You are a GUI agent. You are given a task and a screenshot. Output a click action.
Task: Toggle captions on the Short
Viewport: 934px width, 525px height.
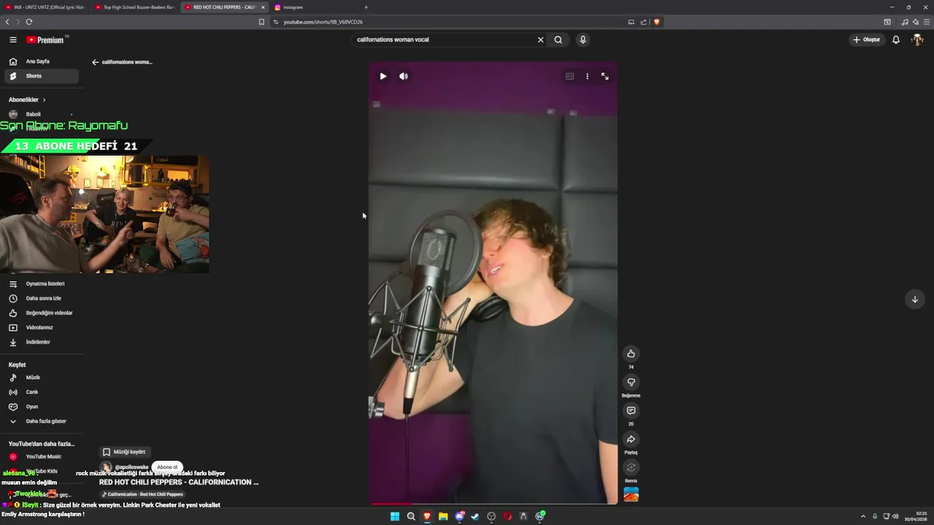pos(570,76)
